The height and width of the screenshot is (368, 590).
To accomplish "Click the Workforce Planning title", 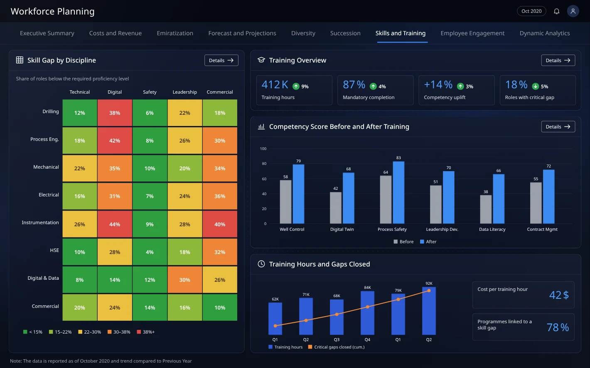I will pos(52,11).
